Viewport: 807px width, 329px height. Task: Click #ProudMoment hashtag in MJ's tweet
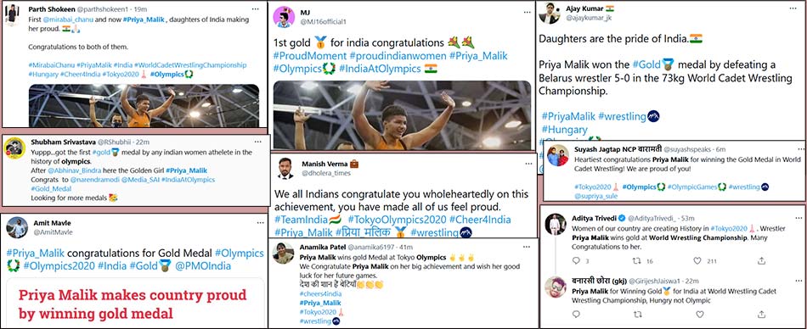tap(310, 55)
